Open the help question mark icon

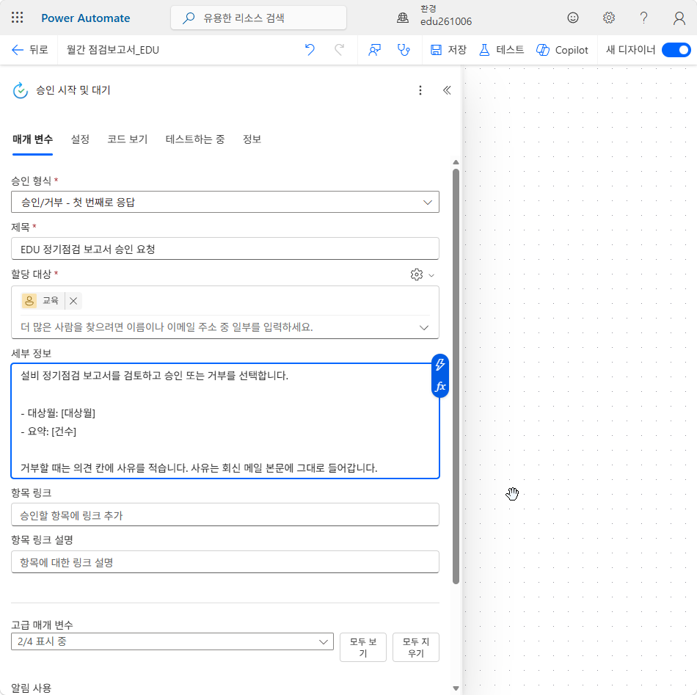(643, 18)
